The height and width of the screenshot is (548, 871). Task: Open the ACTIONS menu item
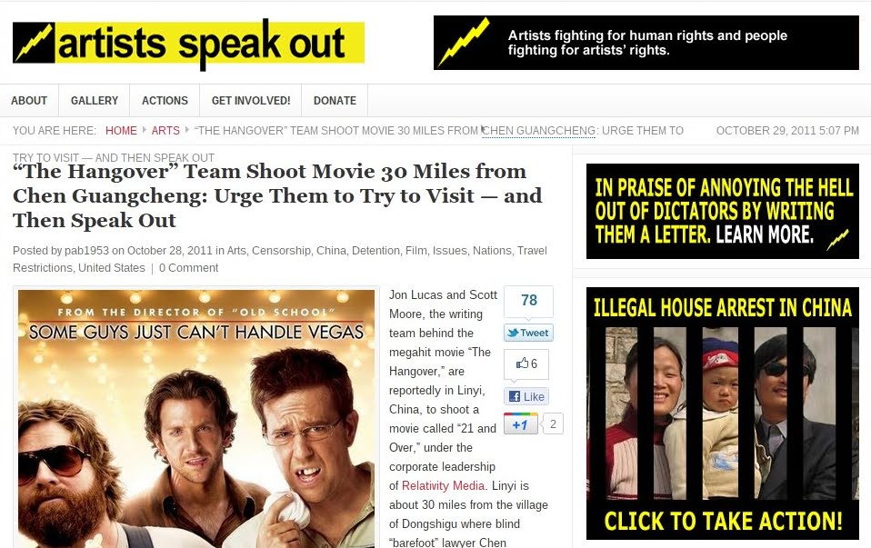165,101
